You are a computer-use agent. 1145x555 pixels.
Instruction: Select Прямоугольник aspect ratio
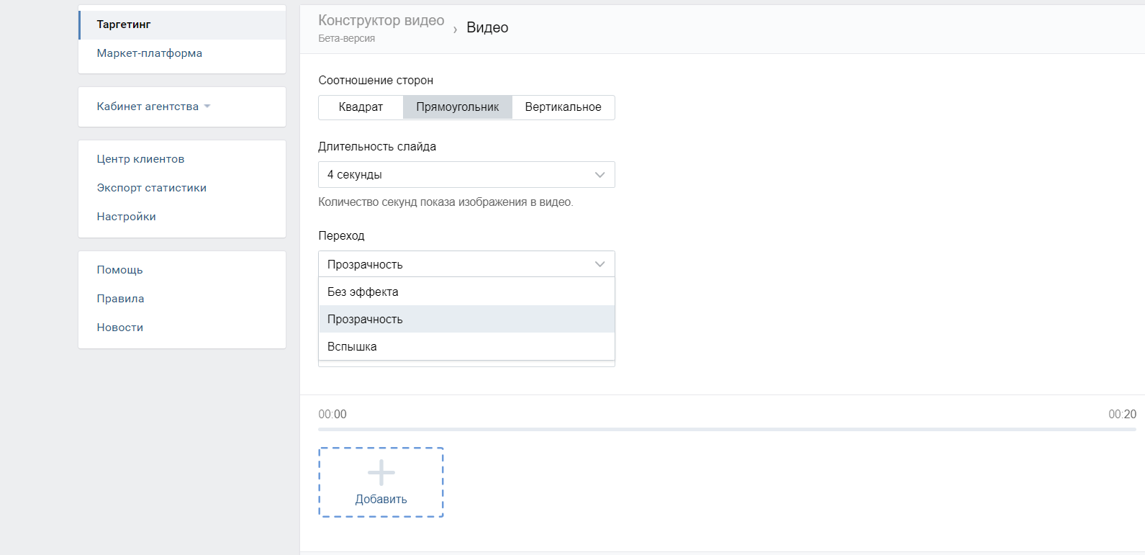(457, 107)
